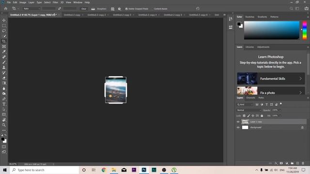Select the Blur tool
The width and height of the screenshot is (310, 174).
(x=4, y=88)
